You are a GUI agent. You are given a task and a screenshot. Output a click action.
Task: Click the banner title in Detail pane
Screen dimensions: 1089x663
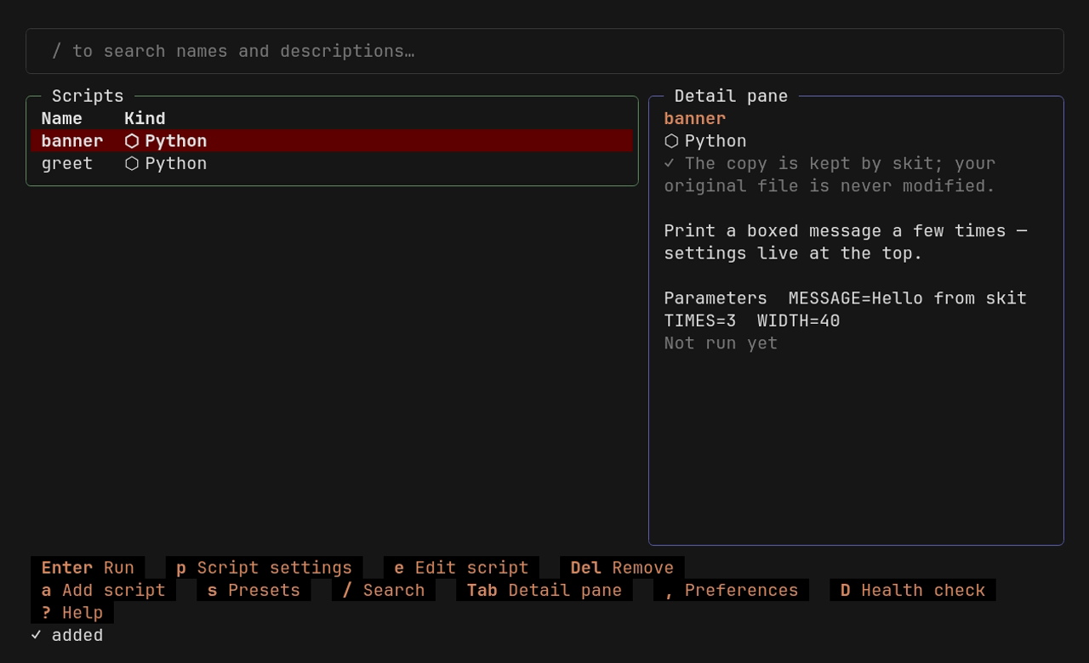[x=695, y=119]
